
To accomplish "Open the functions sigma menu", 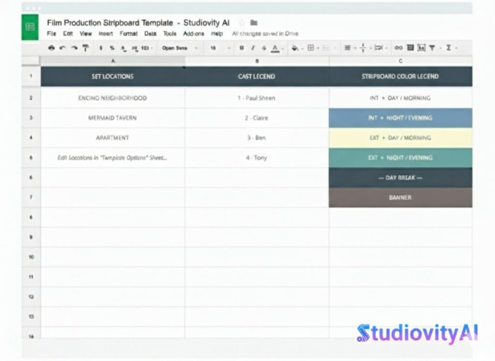I will click(448, 48).
